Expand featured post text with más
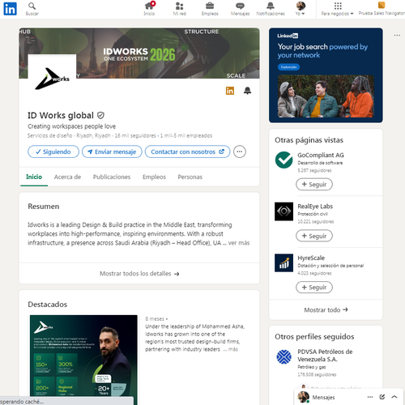This screenshot has height=405, width=405. tap(233, 349)
